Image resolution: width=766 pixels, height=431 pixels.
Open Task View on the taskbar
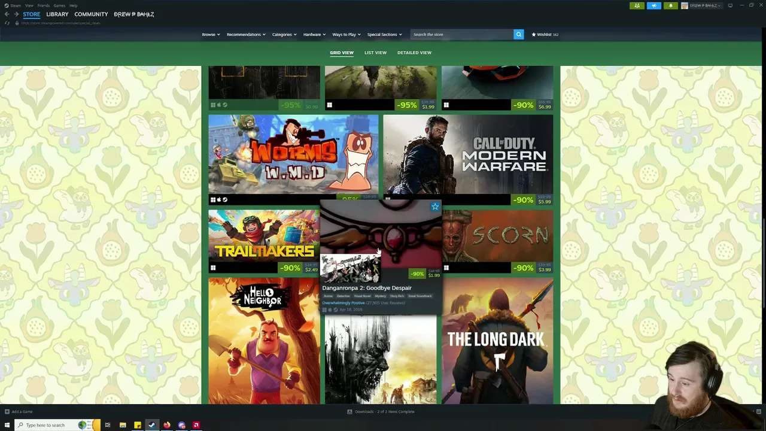(108, 425)
